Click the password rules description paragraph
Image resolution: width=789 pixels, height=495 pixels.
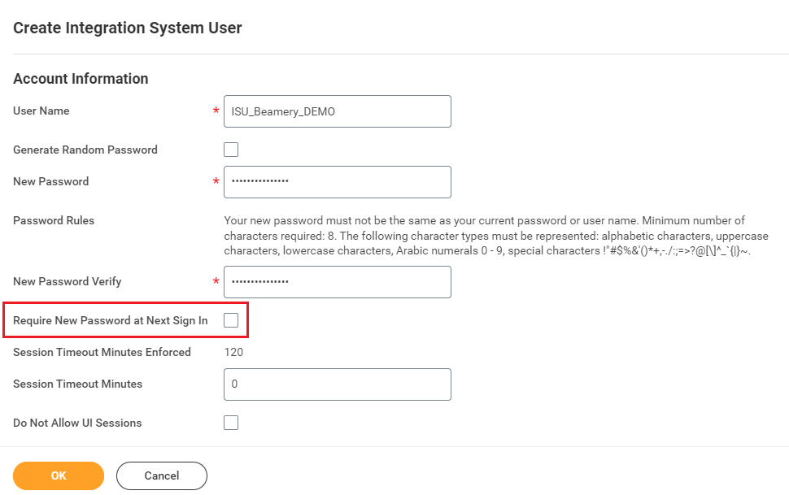(x=495, y=236)
